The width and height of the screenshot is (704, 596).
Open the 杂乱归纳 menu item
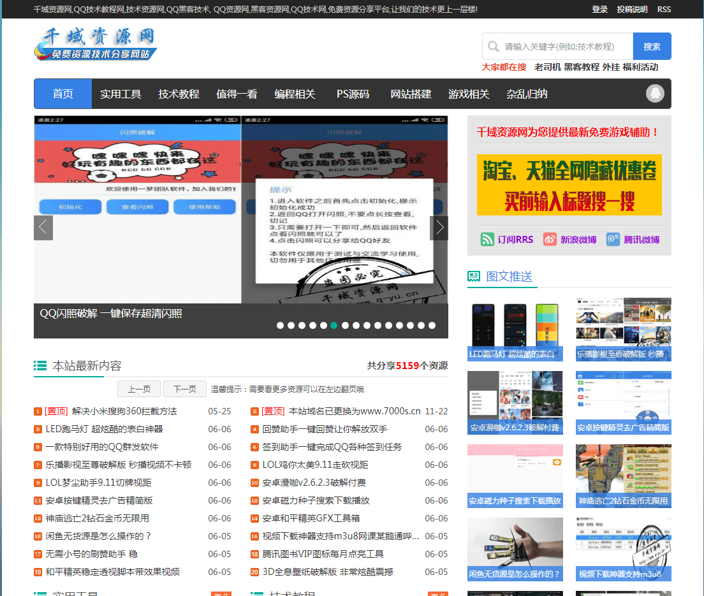click(x=527, y=94)
